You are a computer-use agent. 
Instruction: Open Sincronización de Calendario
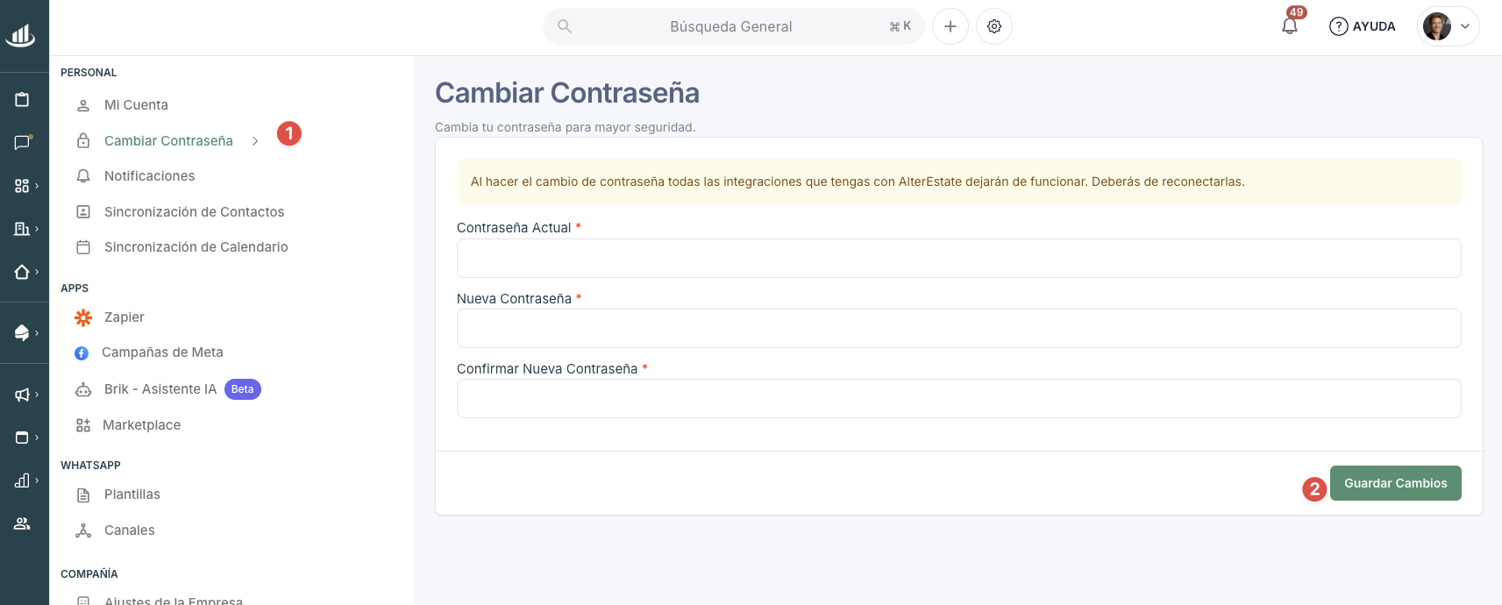pyautogui.click(x=196, y=247)
